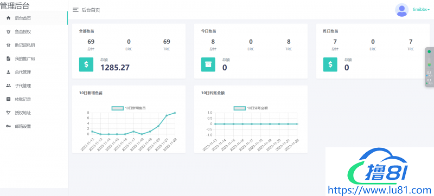Click the group icon beside 子代管理

click(8, 86)
